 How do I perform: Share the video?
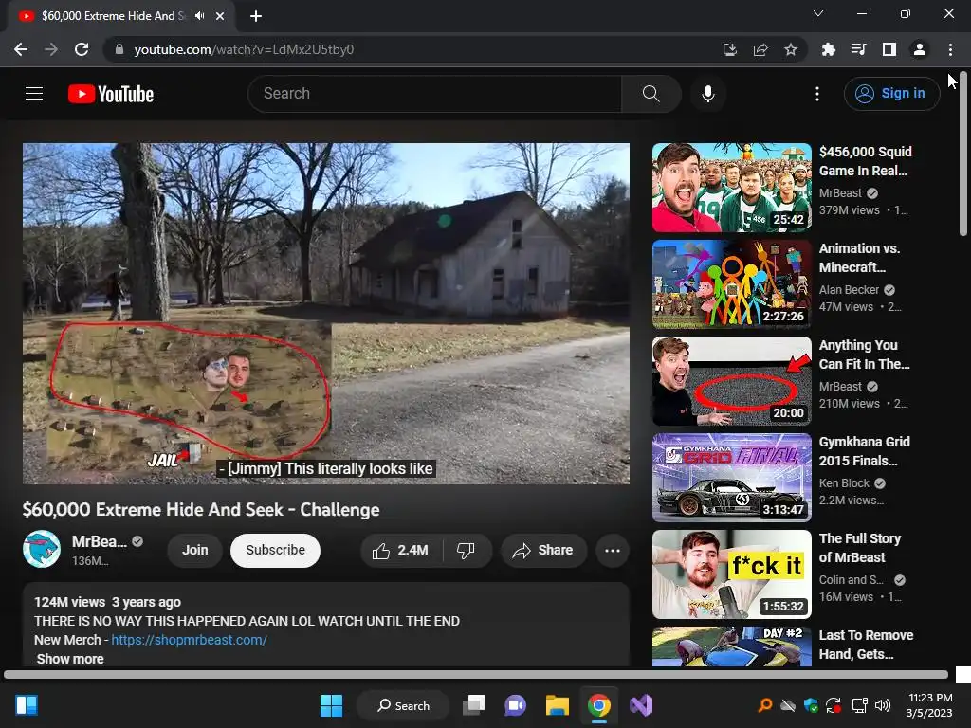[x=543, y=551]
